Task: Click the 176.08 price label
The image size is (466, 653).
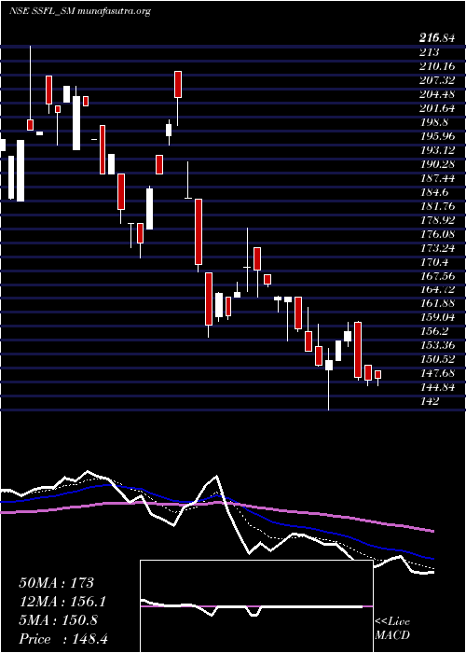Action: 437,233
